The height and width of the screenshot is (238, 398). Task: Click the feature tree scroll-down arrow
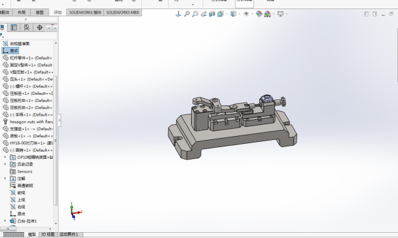coord(56,224)
